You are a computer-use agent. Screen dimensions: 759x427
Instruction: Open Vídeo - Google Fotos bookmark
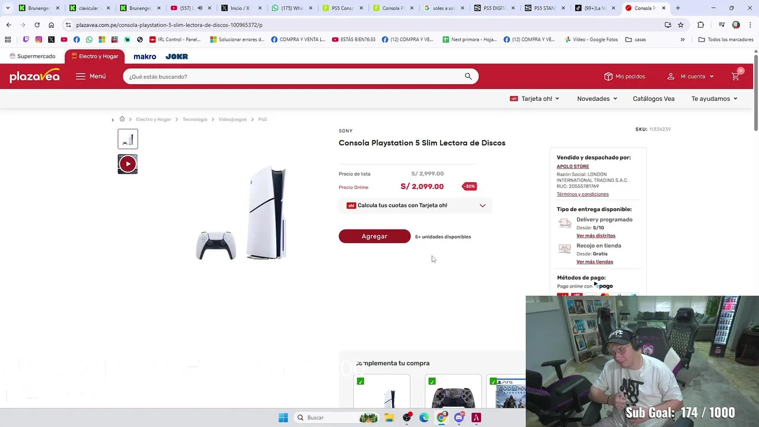tap(591, 39)
